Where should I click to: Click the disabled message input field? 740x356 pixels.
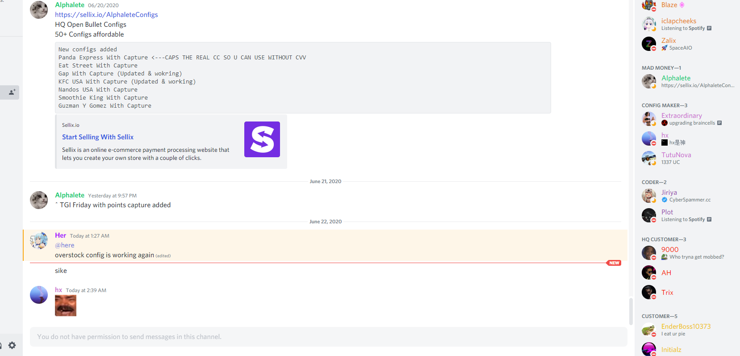pos(329,337)
